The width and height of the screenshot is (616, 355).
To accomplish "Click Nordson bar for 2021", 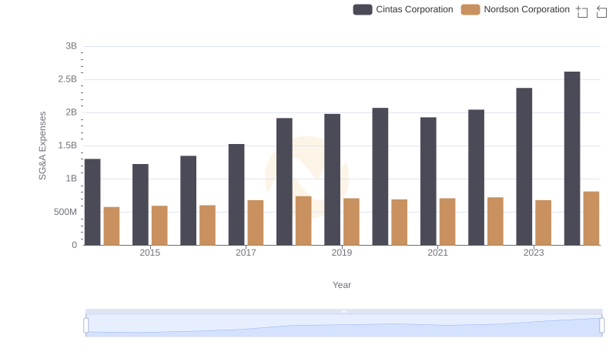I will (x=447, y=222).
